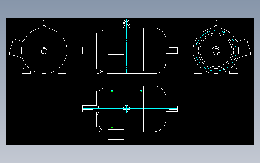Viewport: 260px width, 163px height.
Task: Select the lifting eye ring above the side view
Action: [126, 23]
